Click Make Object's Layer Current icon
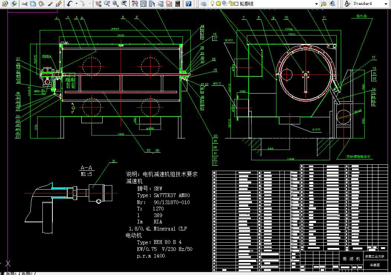Viewport: 391px width, 275px height. pos(324,3)
